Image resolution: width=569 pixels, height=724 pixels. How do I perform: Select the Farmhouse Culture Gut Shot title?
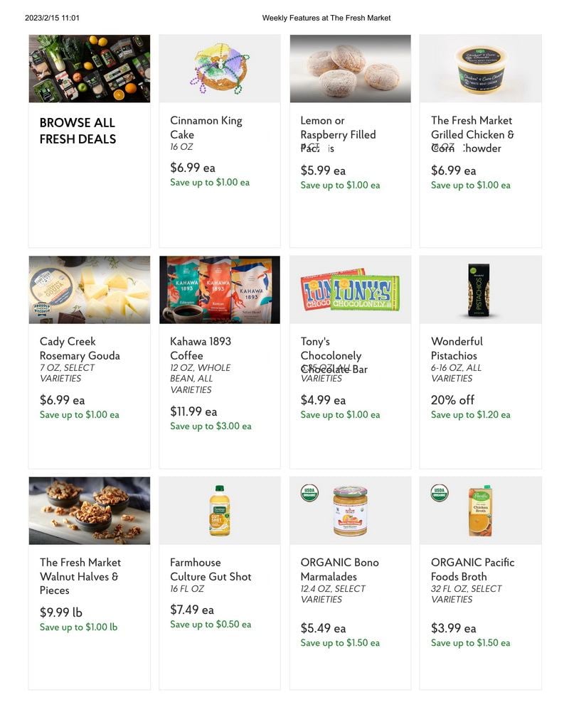211,569
